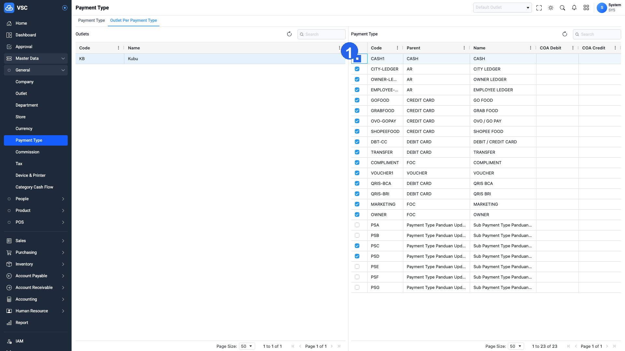Enter fullscreen mode icon
The width and height of the screenshot is (625, 351).
click(539, 8)
